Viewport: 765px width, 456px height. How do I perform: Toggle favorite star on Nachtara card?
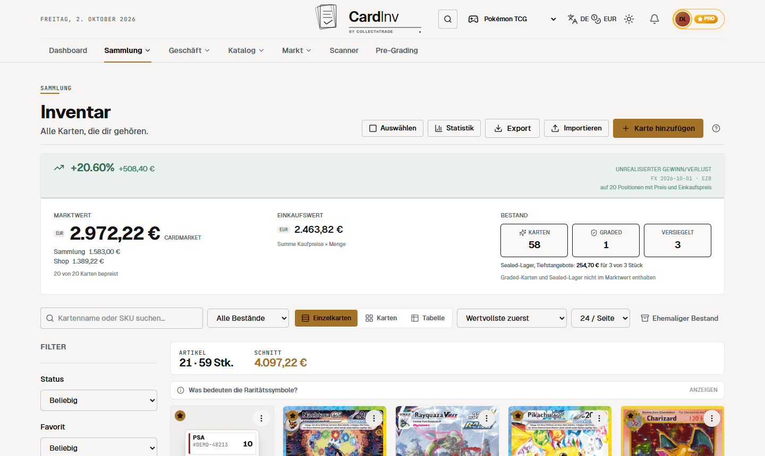click(293, 416)
